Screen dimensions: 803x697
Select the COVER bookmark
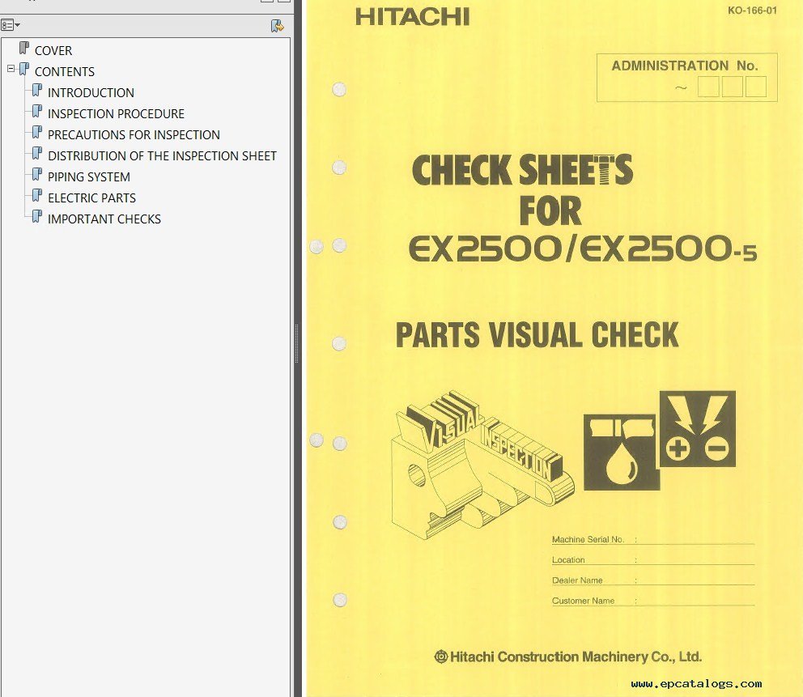[53, 51]
